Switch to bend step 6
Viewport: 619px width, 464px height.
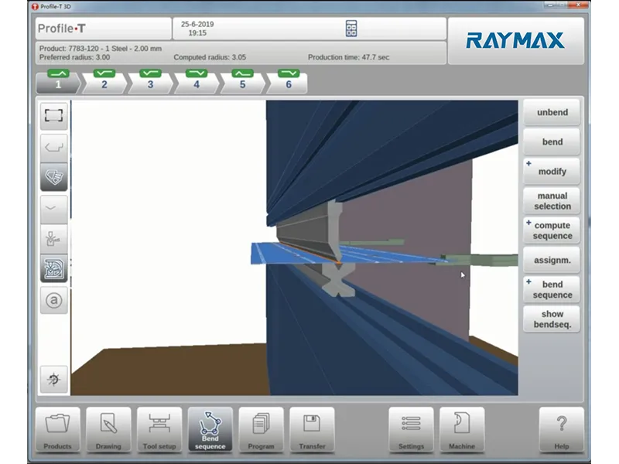coord(289,81)
